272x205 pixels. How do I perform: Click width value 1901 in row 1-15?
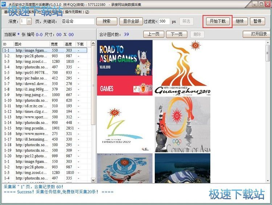(x=56, y=128)
